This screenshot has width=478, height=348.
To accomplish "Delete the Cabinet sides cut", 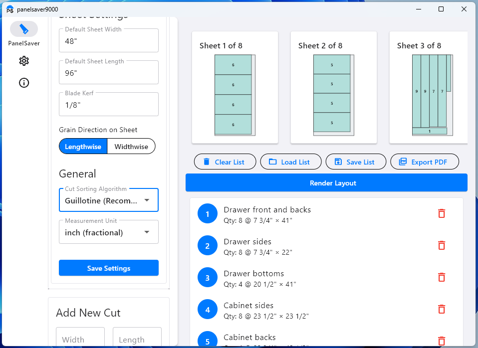I will pyautogui.click(x=442, y=309).
